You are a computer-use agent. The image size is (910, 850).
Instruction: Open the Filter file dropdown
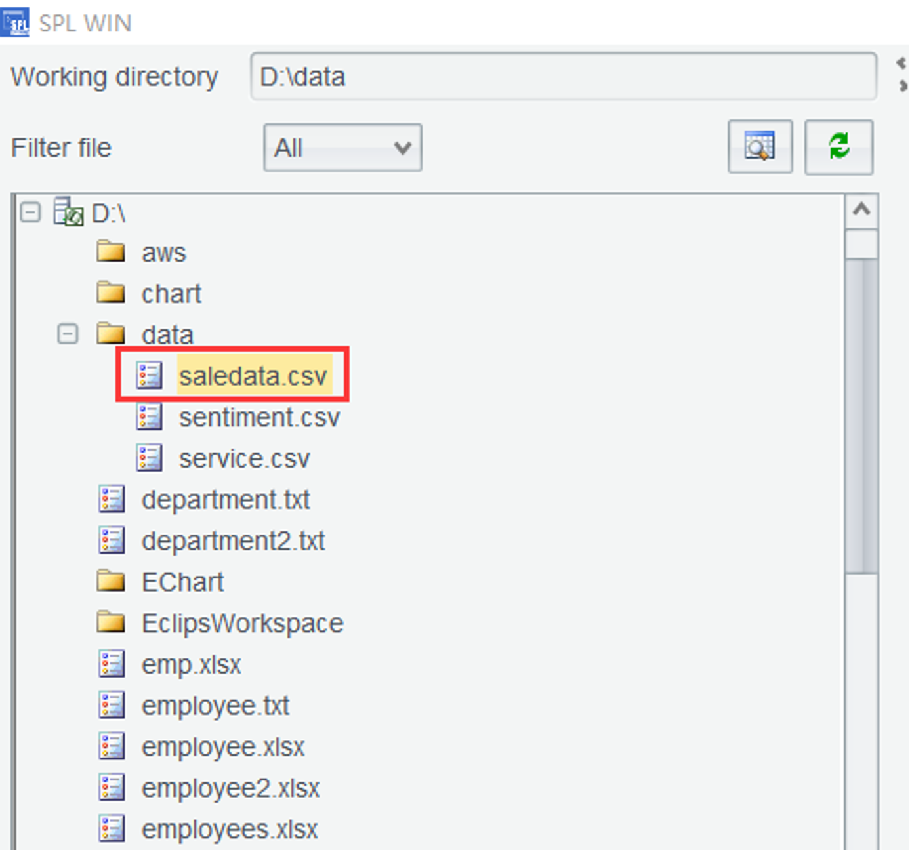click(342, 148)
